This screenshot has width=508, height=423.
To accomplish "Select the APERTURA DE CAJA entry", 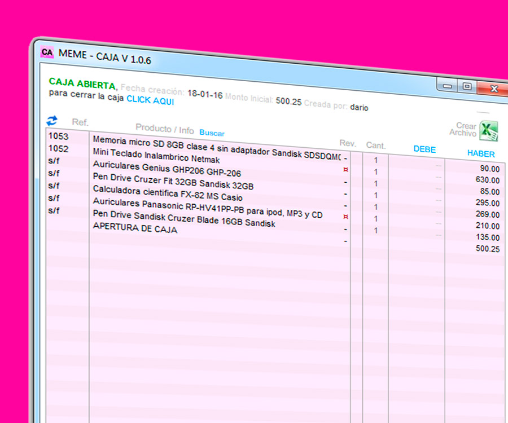I will (x=135, y=229).
